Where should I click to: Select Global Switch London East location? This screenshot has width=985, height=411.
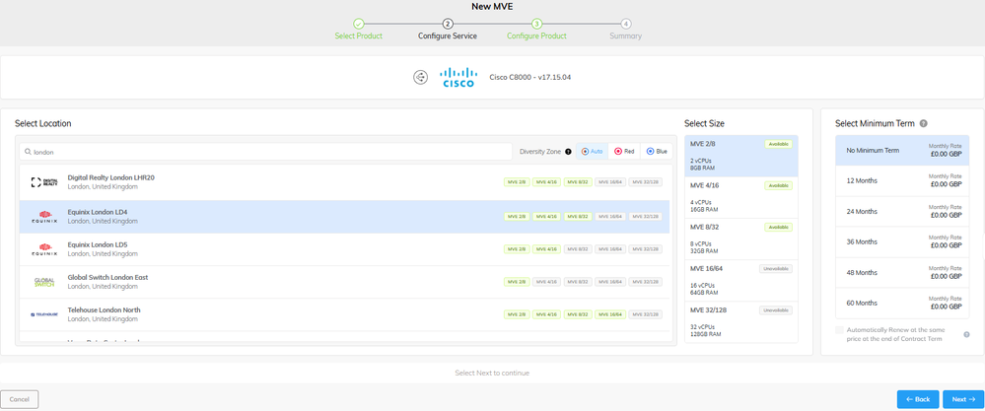point(344,282)
